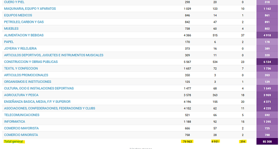Image resolution: width=280 pixels, height=149 pixels.
Task: Open ARTICULOS PROMOCIONALES link
Action: click(x=26, y=75)
